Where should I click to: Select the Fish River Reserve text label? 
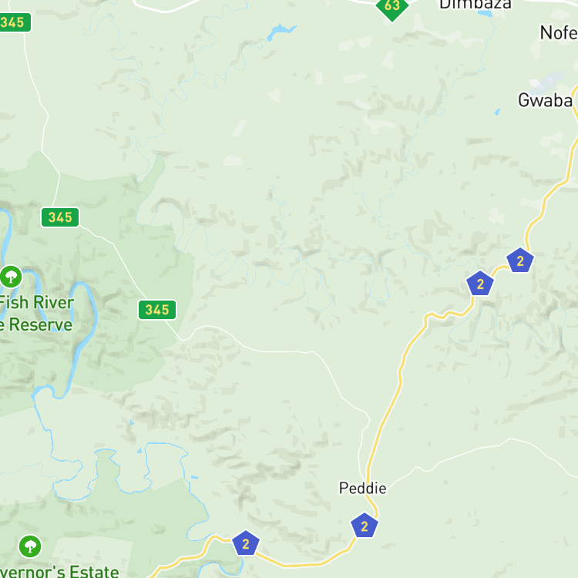(36, 314)
